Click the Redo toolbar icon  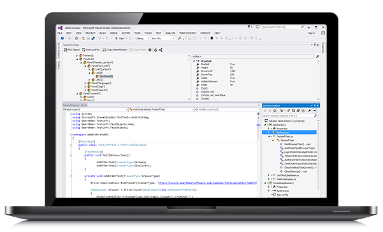pos(107,38)
